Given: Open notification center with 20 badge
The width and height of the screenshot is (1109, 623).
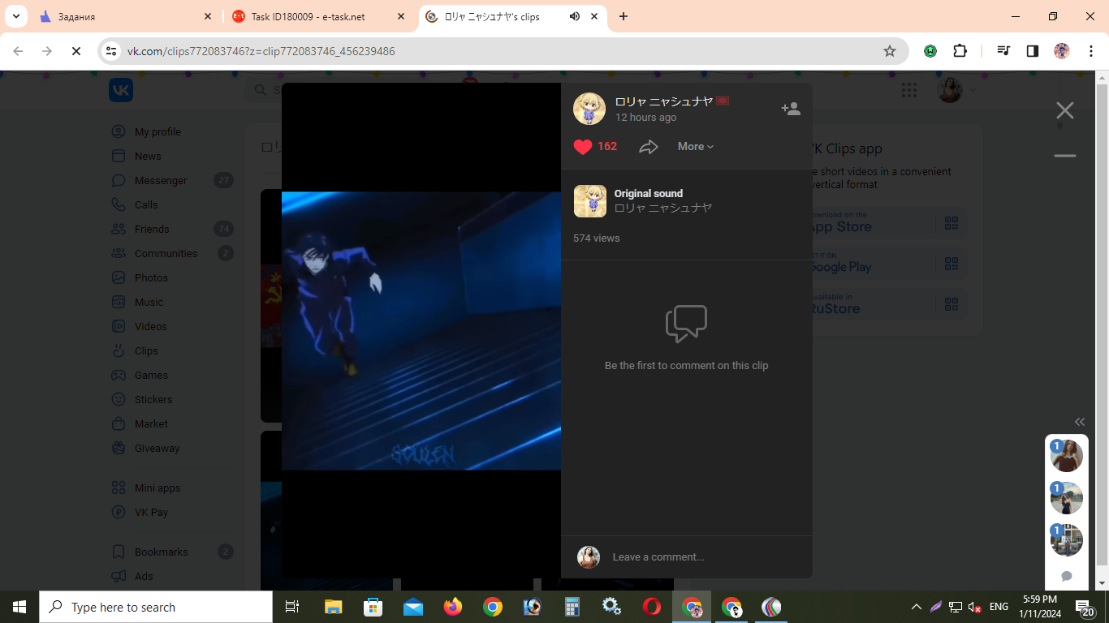Looking at the screenshot, I should [1085, 607].
